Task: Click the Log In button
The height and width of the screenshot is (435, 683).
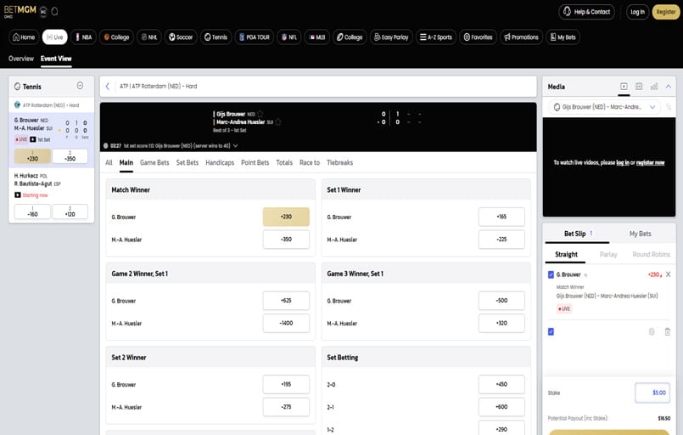Action: [x=638, y=12]
